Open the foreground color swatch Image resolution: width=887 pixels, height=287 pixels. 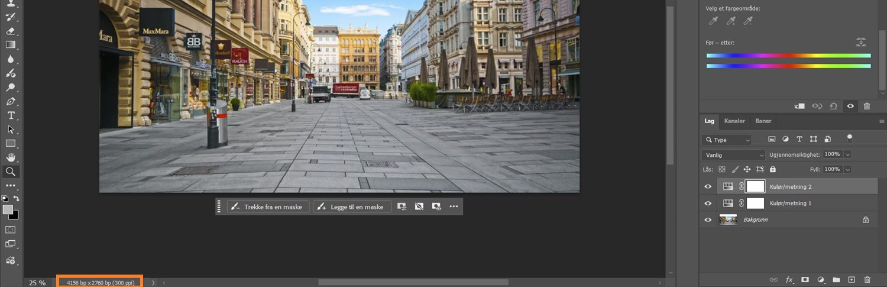tap(7, 209)
